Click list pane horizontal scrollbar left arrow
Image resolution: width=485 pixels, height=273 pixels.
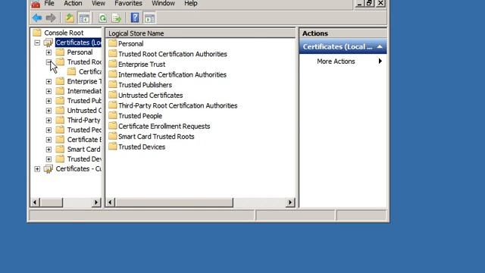pyautogui.click(x=110, y=202)
